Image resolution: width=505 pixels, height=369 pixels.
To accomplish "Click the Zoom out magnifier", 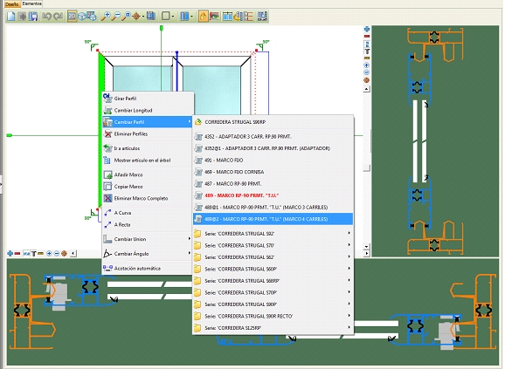I will pyautogui.click(x=116, y=16).
